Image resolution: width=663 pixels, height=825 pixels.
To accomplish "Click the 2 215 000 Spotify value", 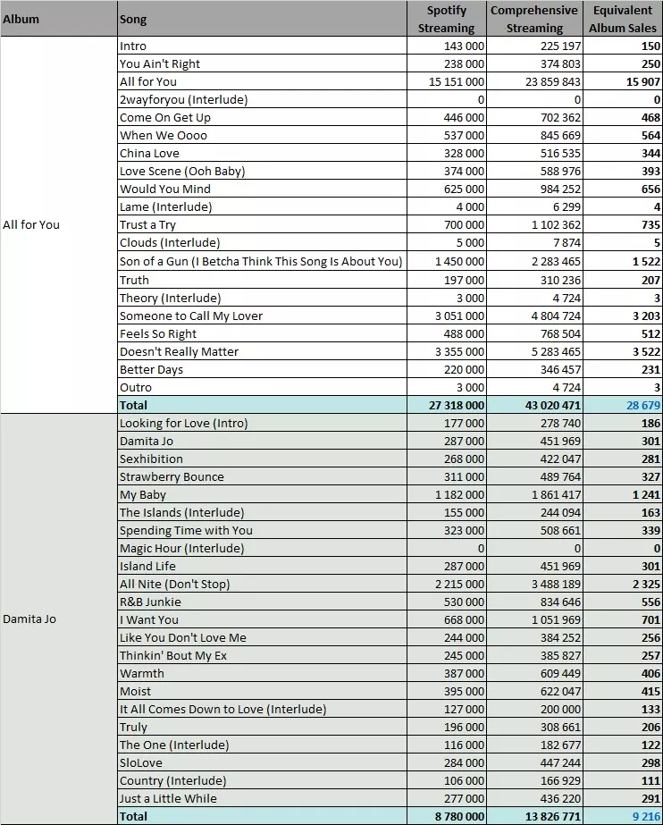I will (x=447, y=584).
